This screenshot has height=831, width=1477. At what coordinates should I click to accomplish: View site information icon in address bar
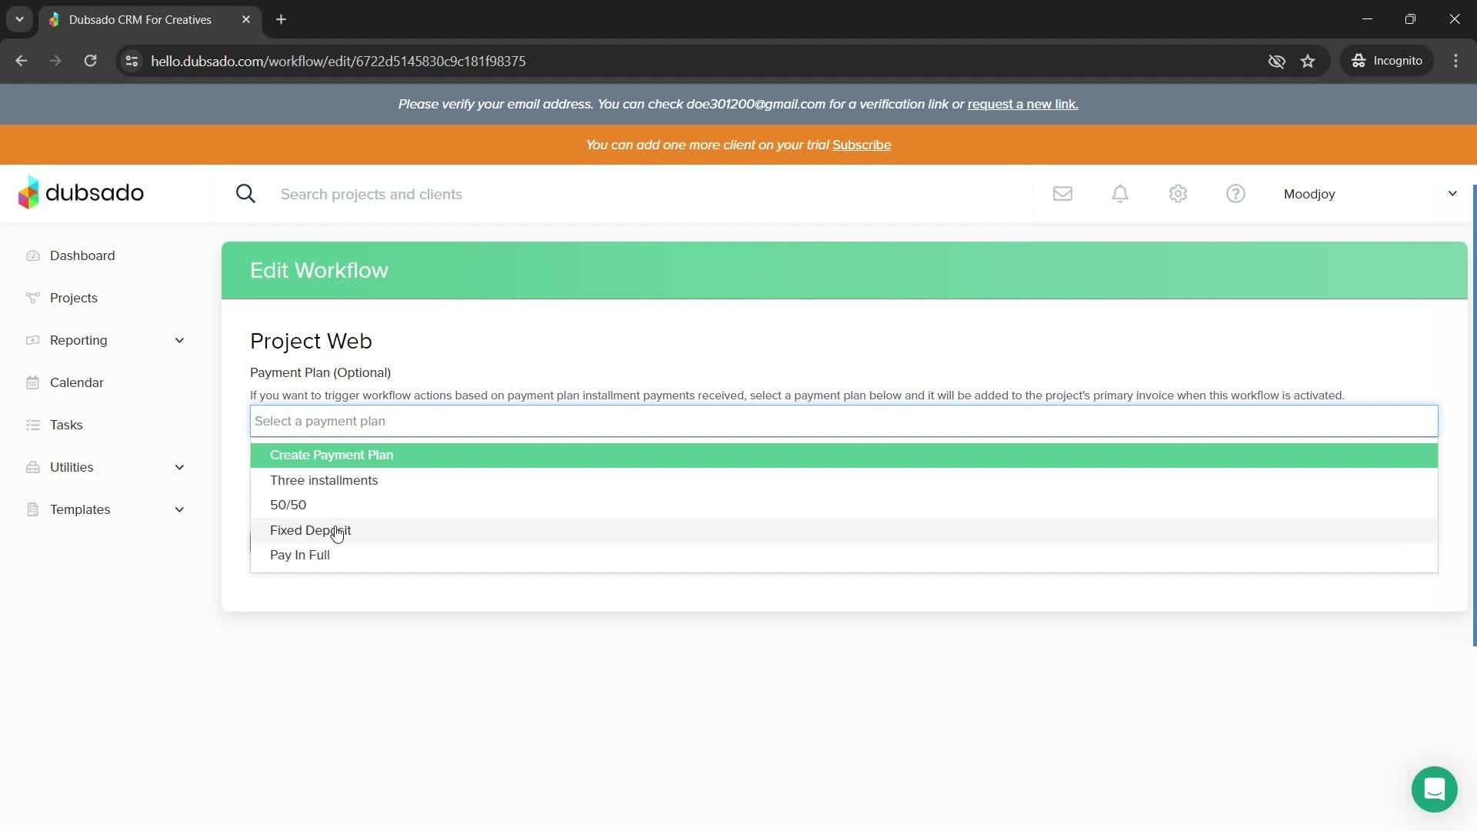point(132,61)
